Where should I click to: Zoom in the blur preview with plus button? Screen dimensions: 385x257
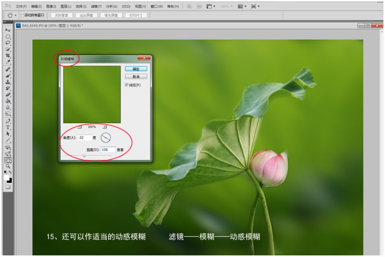coord(104,127)
